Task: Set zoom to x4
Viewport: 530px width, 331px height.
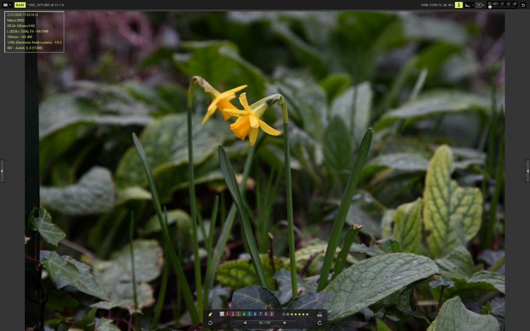Action: point(515,4)
